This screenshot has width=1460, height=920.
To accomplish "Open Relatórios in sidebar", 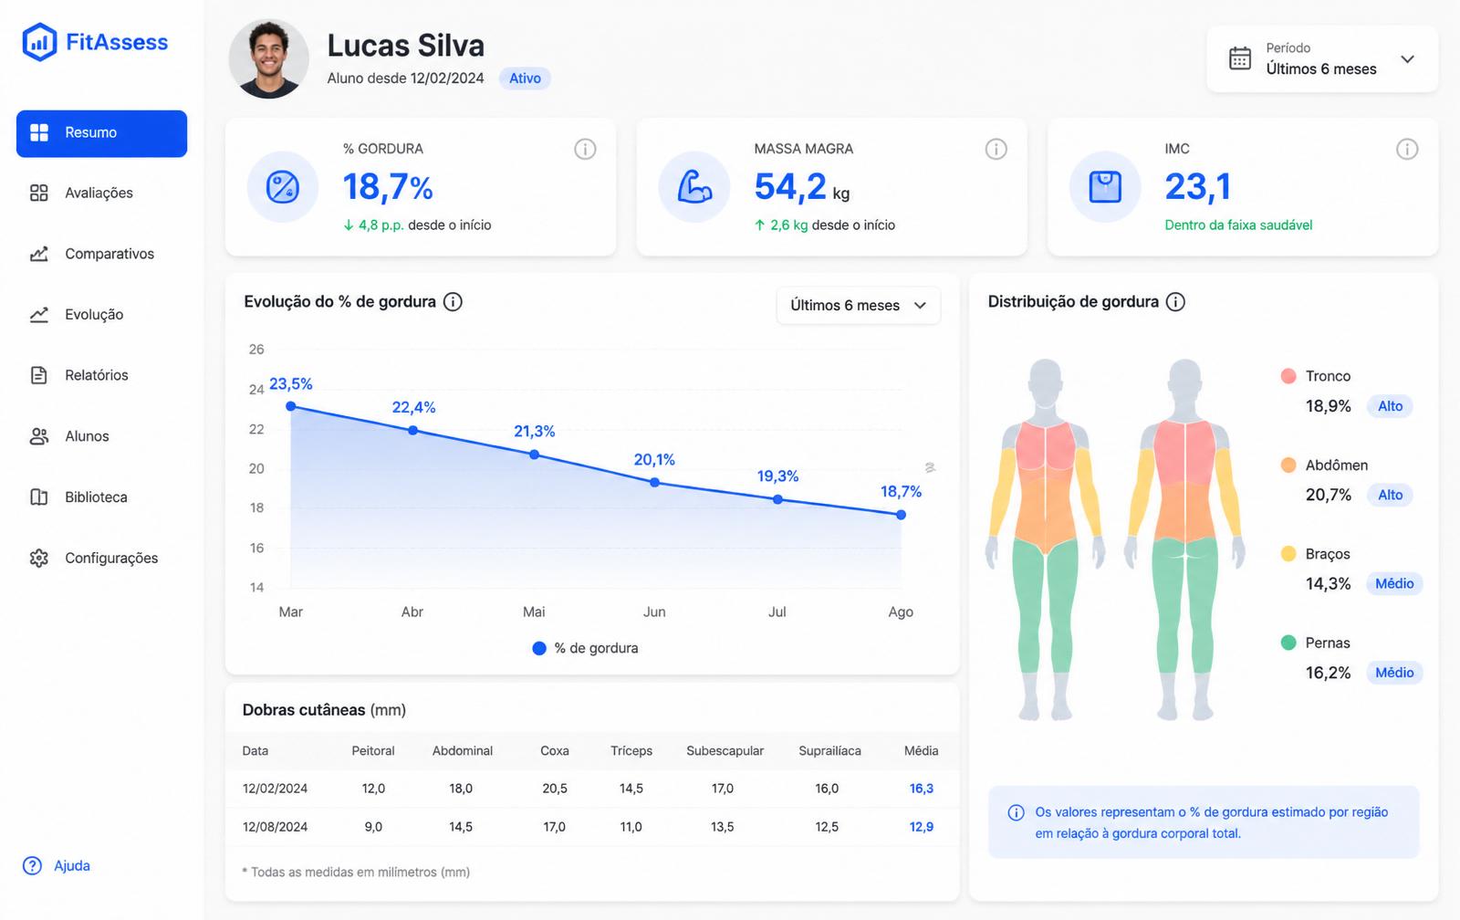I will click(x=101, y=375).
